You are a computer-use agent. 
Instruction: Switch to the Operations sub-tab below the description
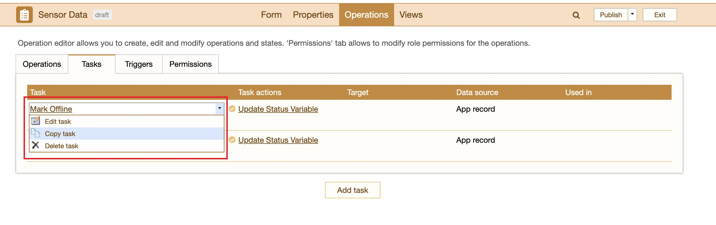pyautogui.click(x=42, y=64)
